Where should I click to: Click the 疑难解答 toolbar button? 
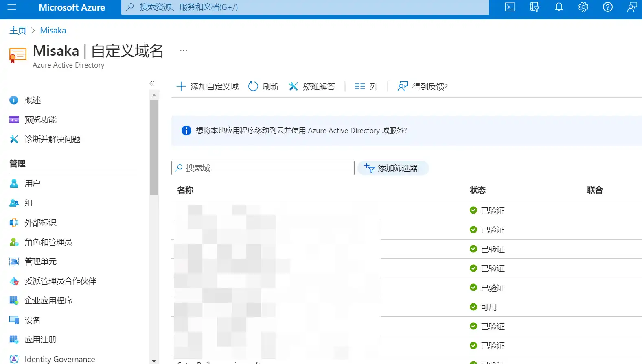tap(312, 86)
